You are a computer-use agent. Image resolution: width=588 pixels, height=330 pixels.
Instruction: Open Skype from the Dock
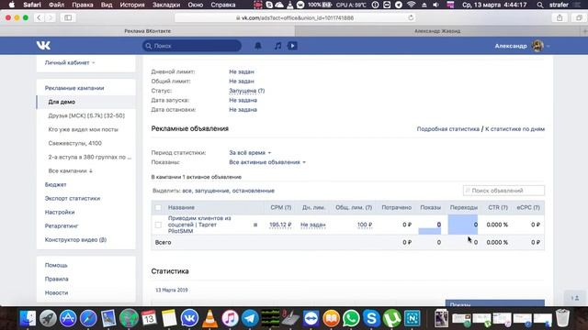[x=371, y=318]
